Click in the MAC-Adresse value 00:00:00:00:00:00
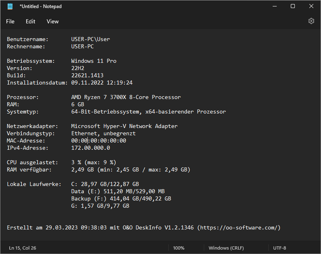 (x=99, y=141)
